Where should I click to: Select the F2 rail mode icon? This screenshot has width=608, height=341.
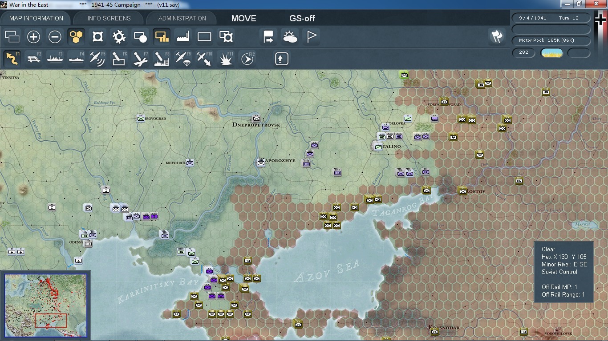(33, 59)
